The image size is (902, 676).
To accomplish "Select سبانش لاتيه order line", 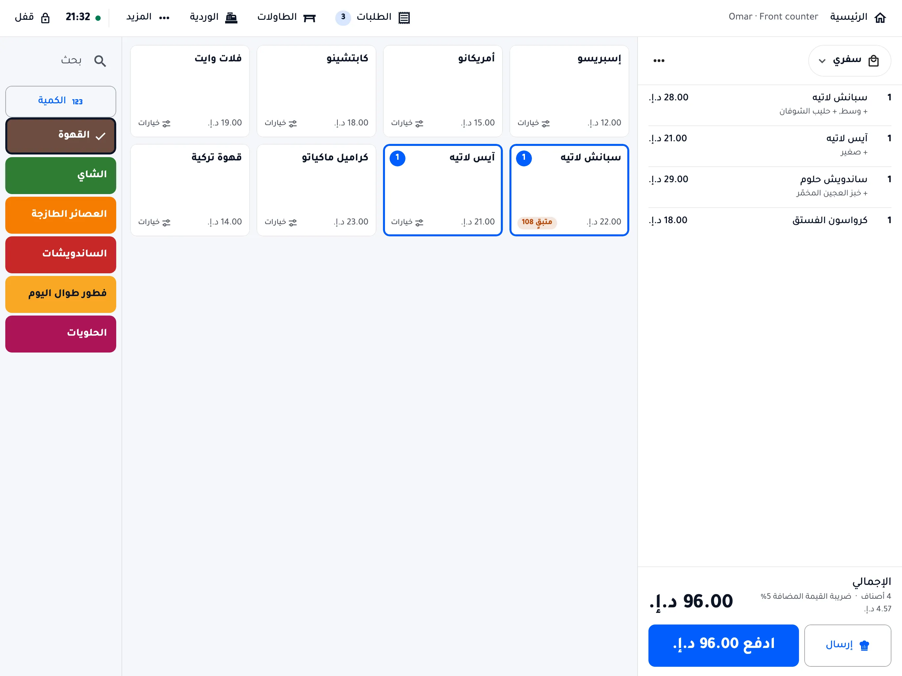I will pyautogui.click(x=770, y=105).
